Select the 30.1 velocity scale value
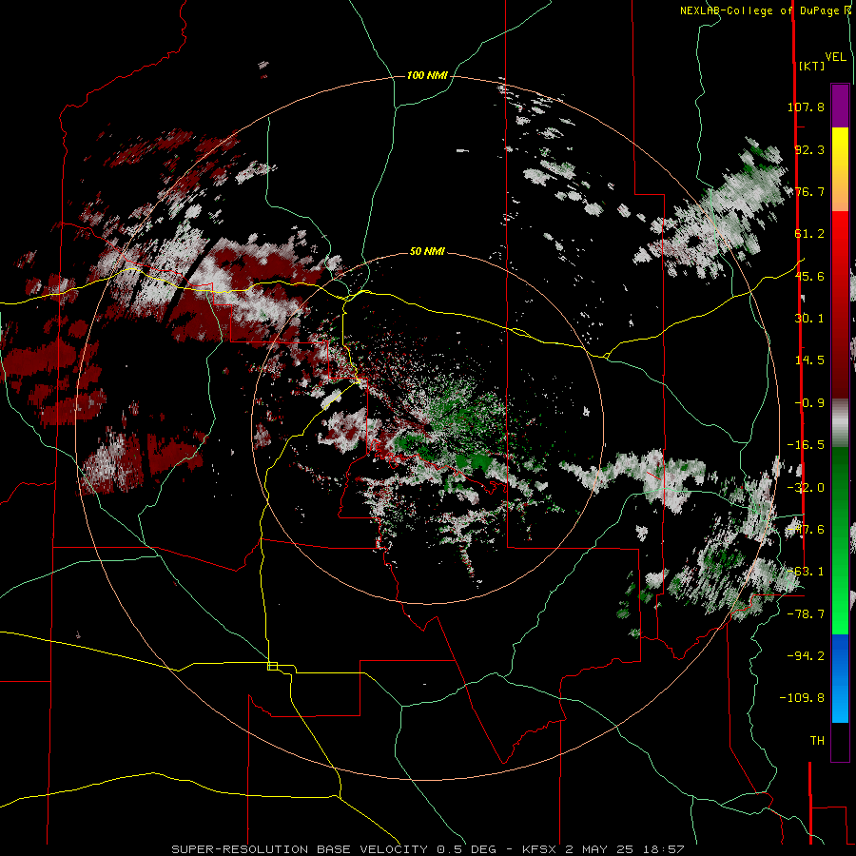Screen dimensions: 856x856 (809, 319)
